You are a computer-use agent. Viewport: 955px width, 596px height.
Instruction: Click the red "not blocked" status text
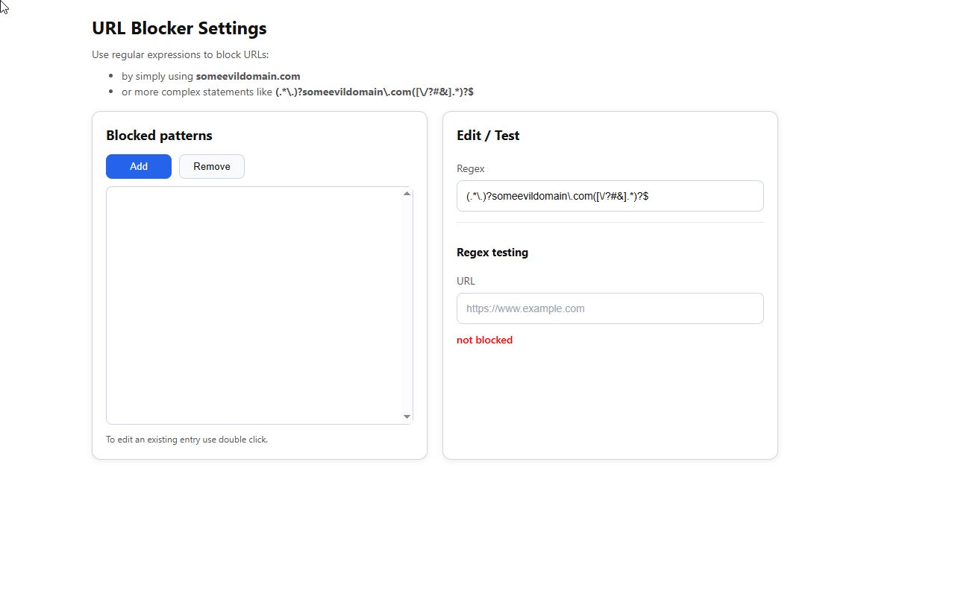(x=484, y=340)
